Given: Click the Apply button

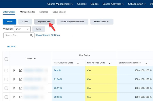Looking at the screenshot, I should (39, 29).
